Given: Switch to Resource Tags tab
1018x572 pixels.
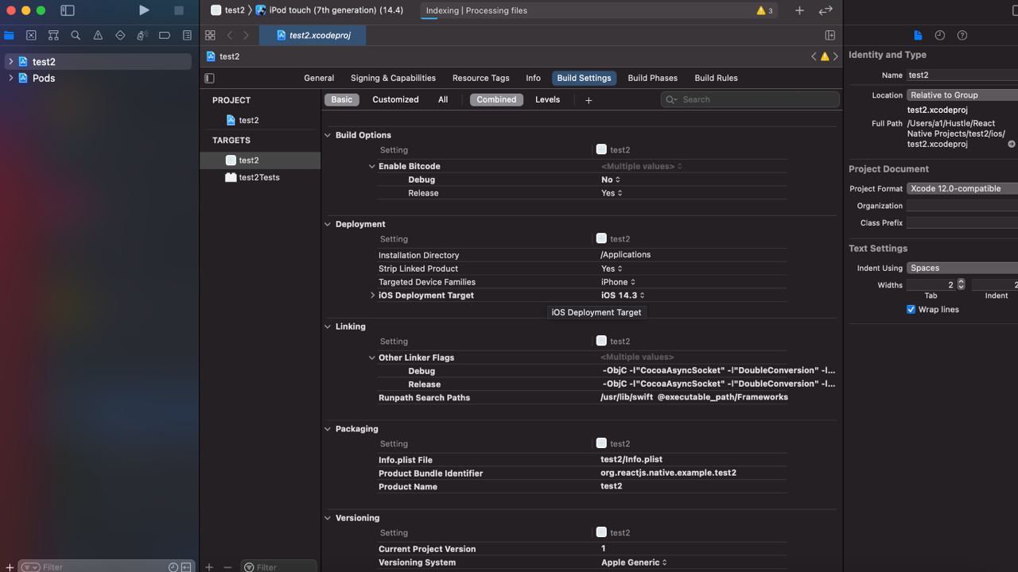Looking at the screenshot, I should [480, 78].
